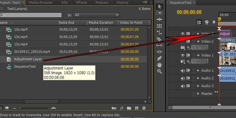Open the History tab
This screenshot has height=118, width=236.
click(x=122, y=3)
